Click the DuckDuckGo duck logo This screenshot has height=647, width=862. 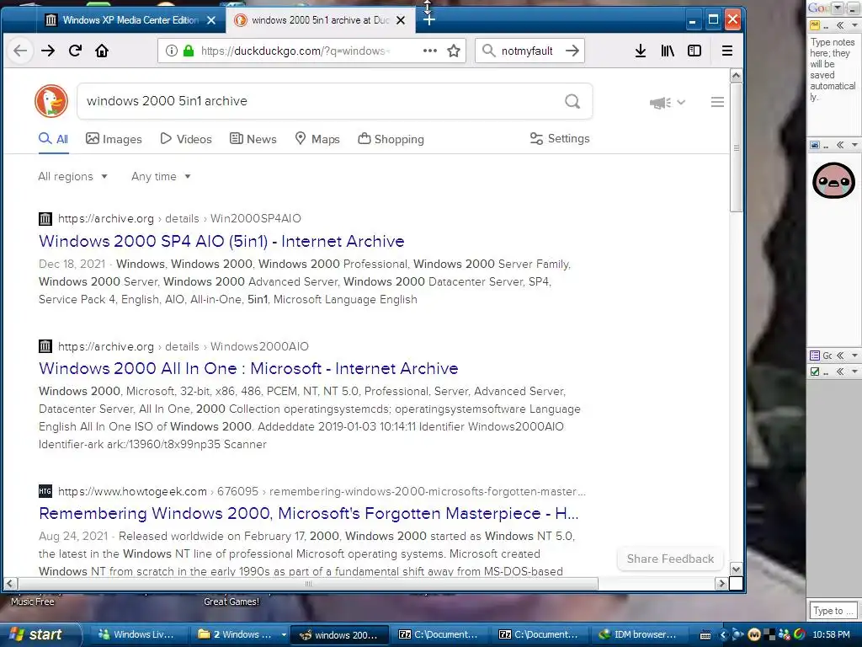click(51, 101)
